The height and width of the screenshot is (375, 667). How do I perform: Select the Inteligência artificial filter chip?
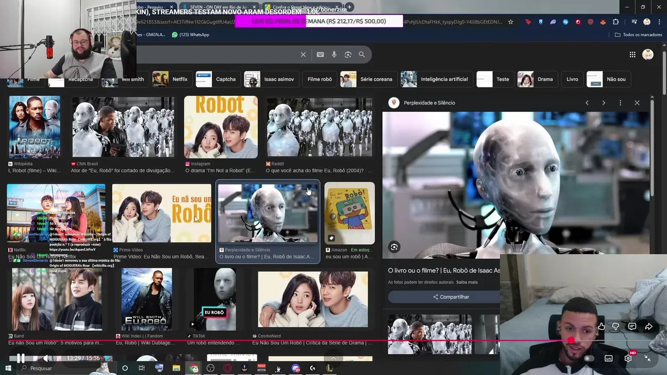[x=437, y=79]
